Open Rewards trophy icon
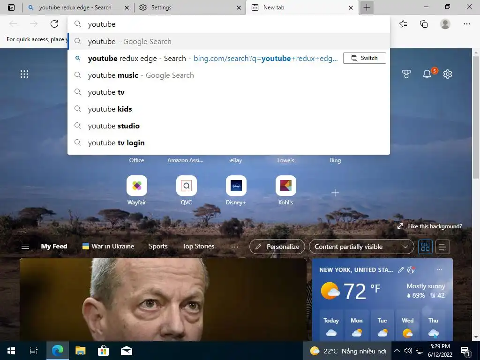This screenshot has height=360, width=480. (x=406, y=74)
